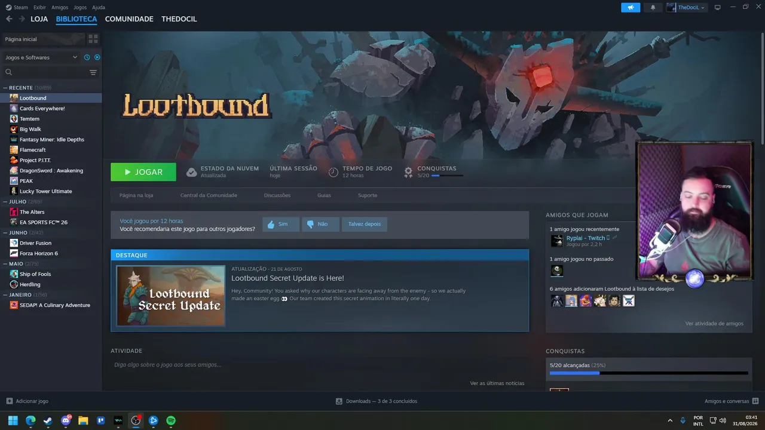Switch to the COMUNIDADE tab

[129, 19]
